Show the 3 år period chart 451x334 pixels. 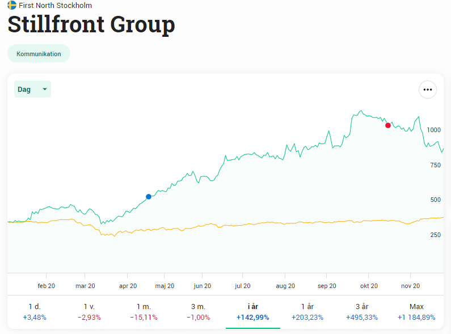[x=362, y=311]
